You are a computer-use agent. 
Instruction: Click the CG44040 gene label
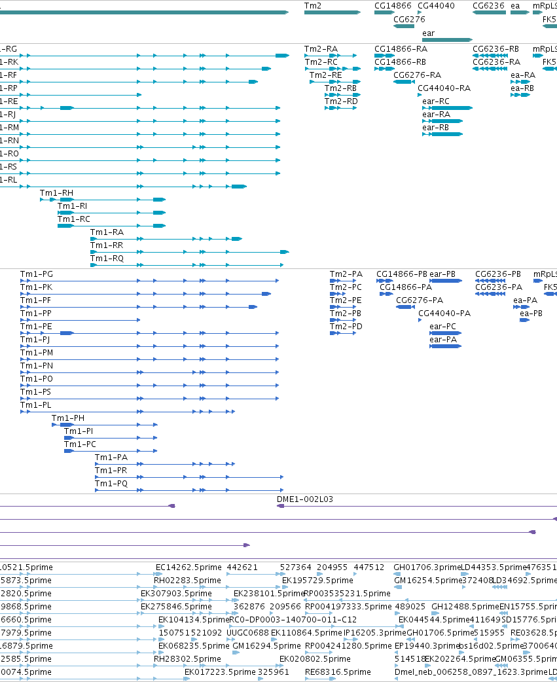tap(436, 6)
